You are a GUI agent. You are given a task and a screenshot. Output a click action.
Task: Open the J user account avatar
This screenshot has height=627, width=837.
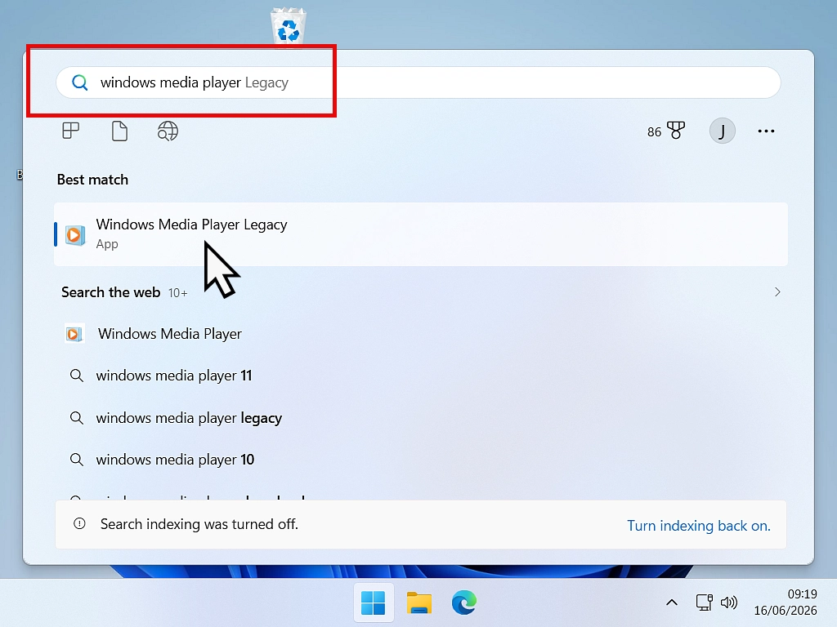click(722, 131)
